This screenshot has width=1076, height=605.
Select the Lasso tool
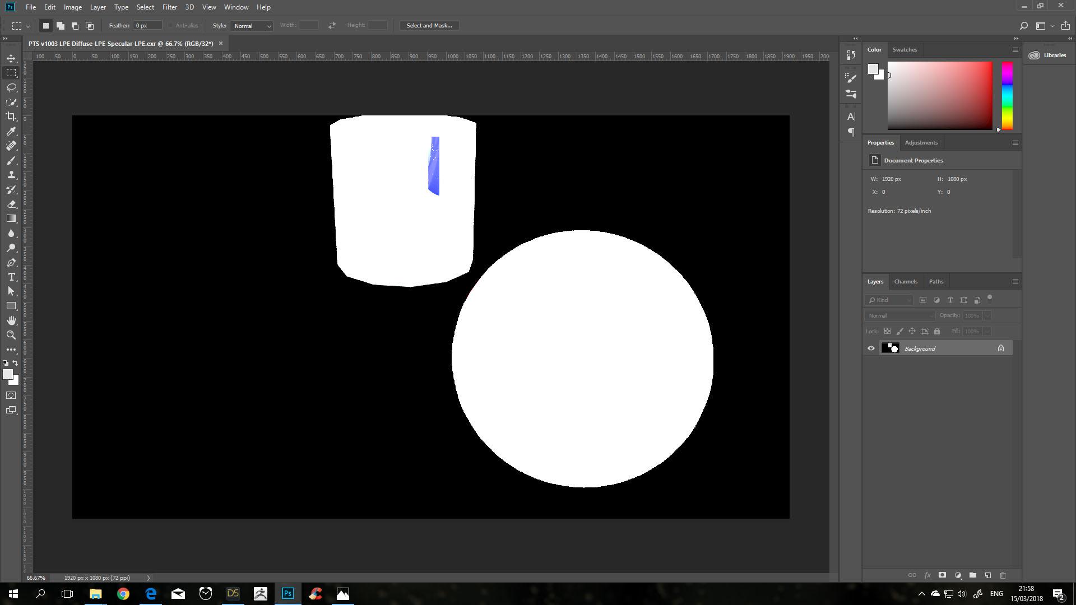11,87
